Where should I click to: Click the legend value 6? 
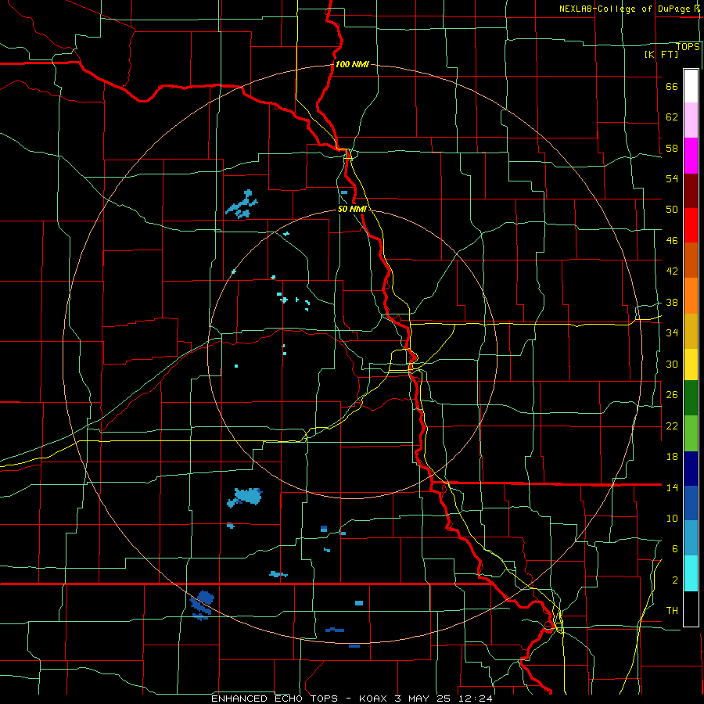click(x=674, y=549)
